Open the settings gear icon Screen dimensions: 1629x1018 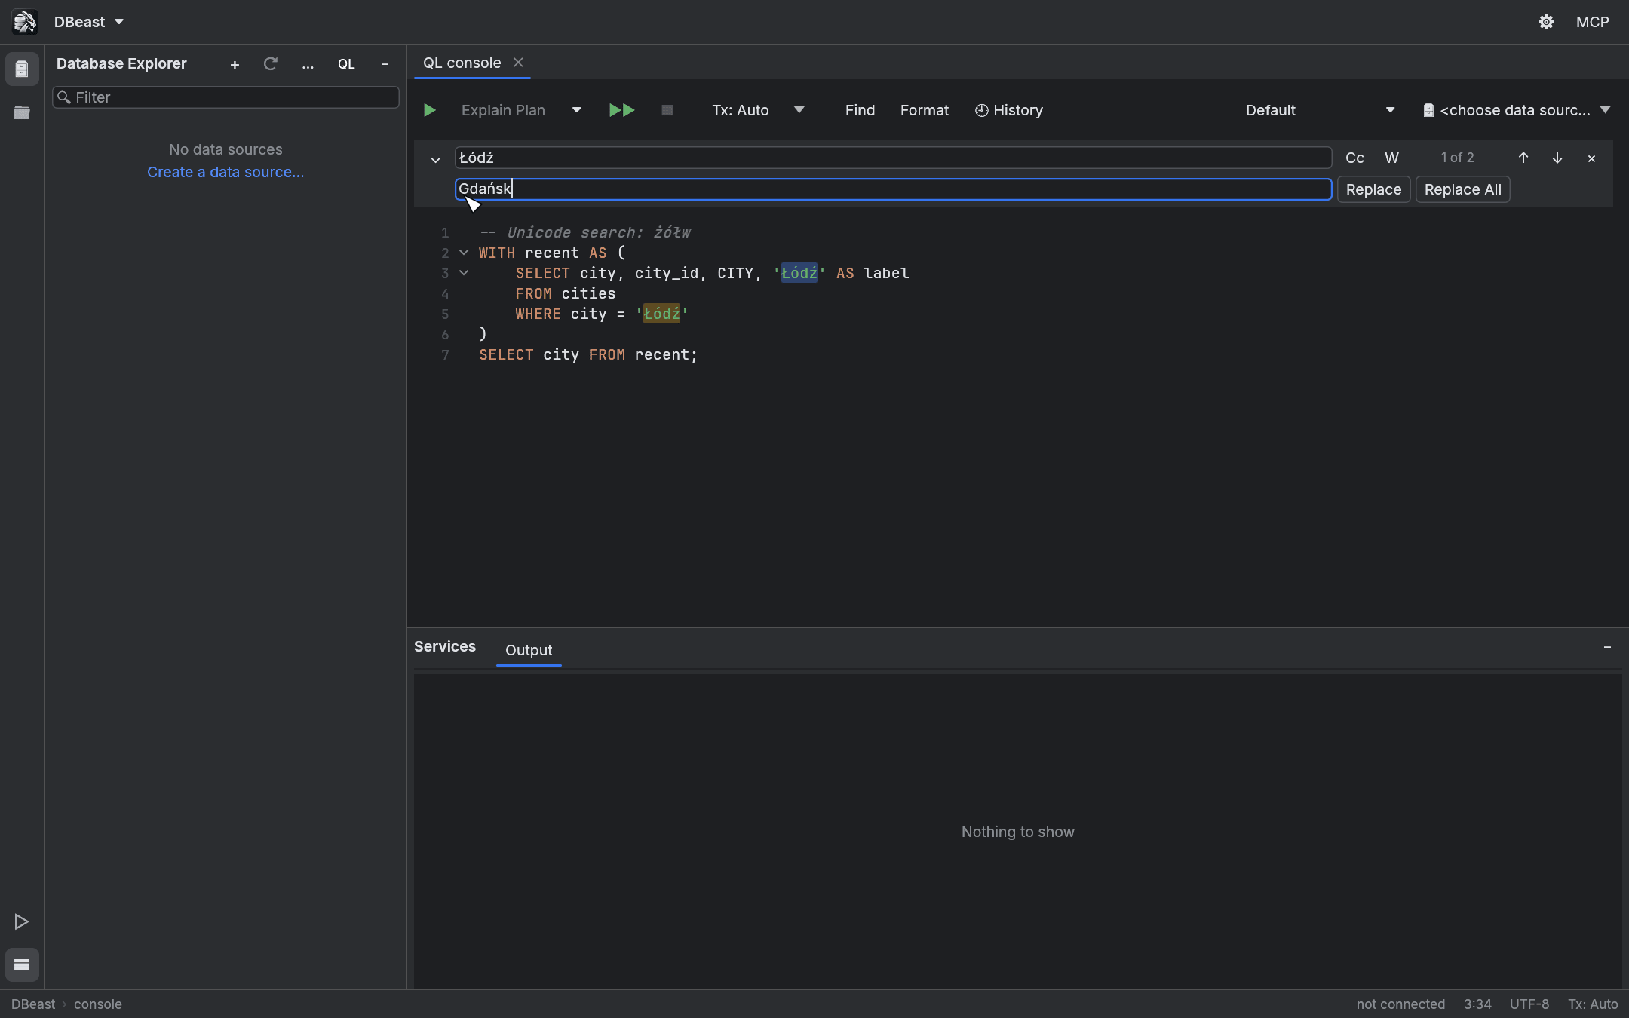point(1546,22)
